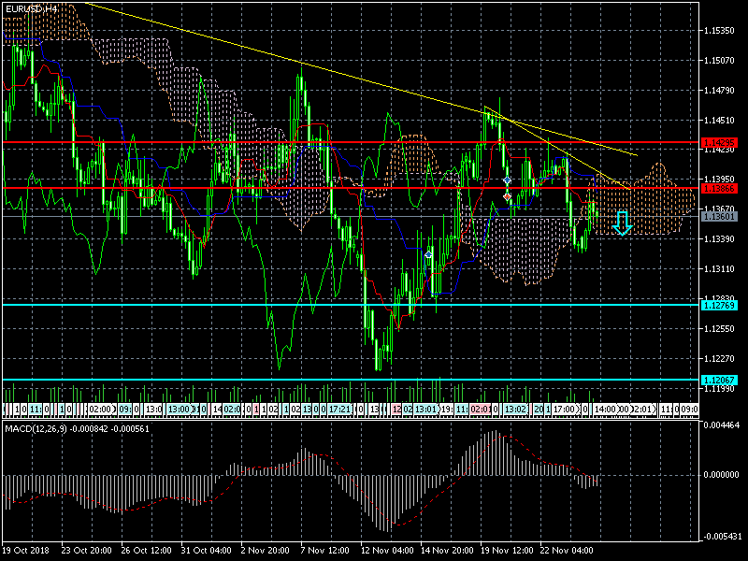Click the blue diamond marker near 1.13950

point(507,179)
